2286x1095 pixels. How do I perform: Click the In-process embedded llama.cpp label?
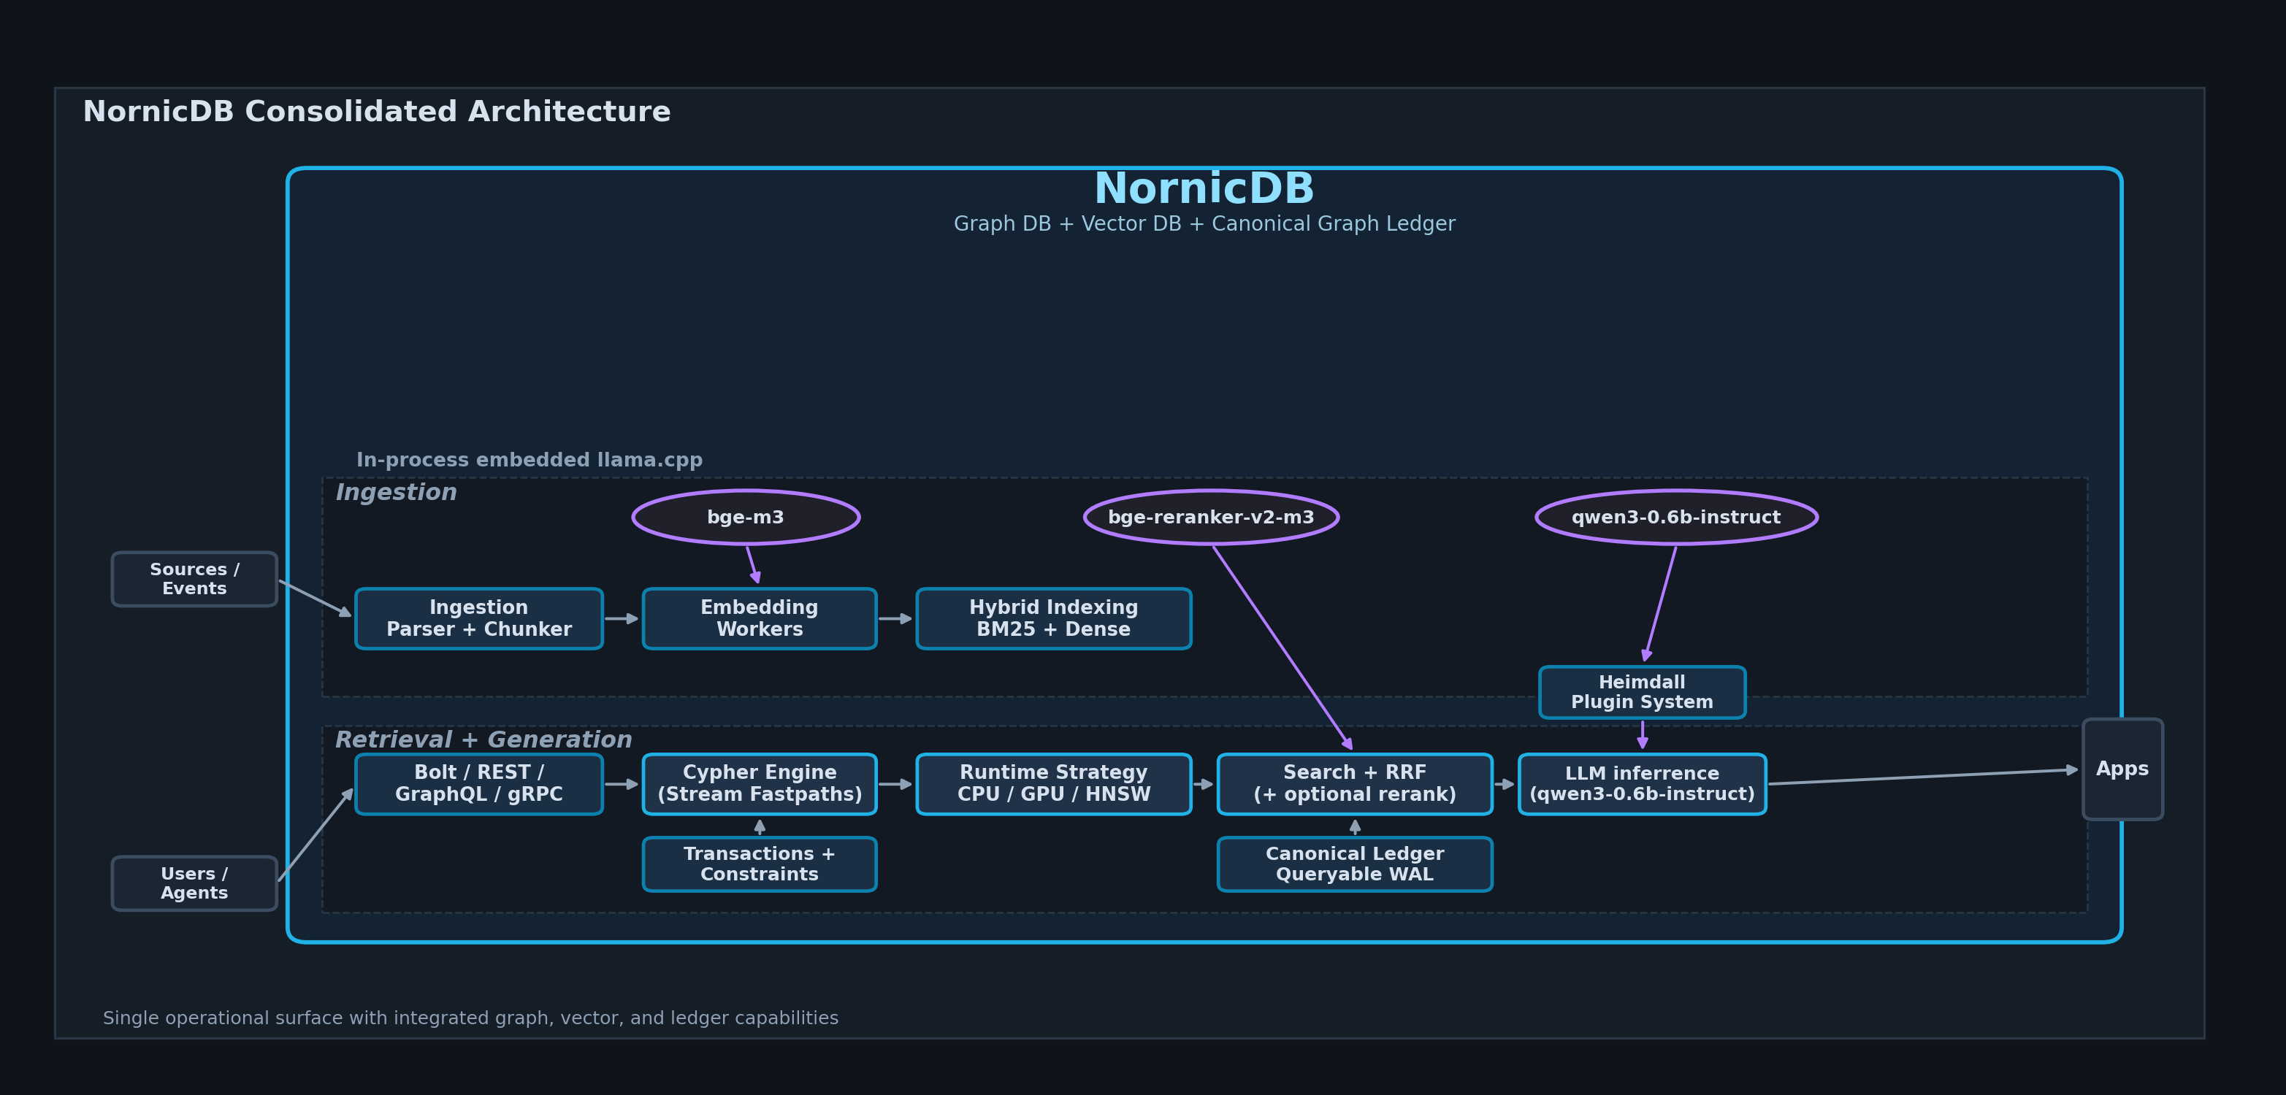530,460
